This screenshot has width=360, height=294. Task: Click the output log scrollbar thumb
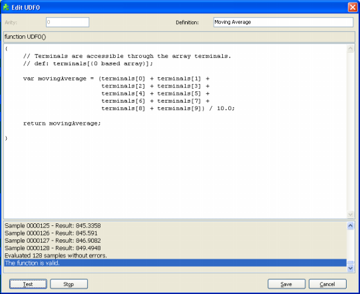(x=351, y=263)
